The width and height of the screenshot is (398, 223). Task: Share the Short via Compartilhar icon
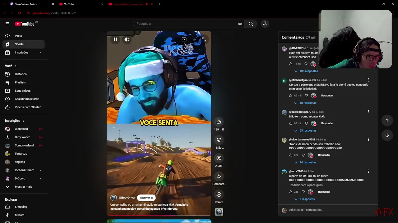219,177
